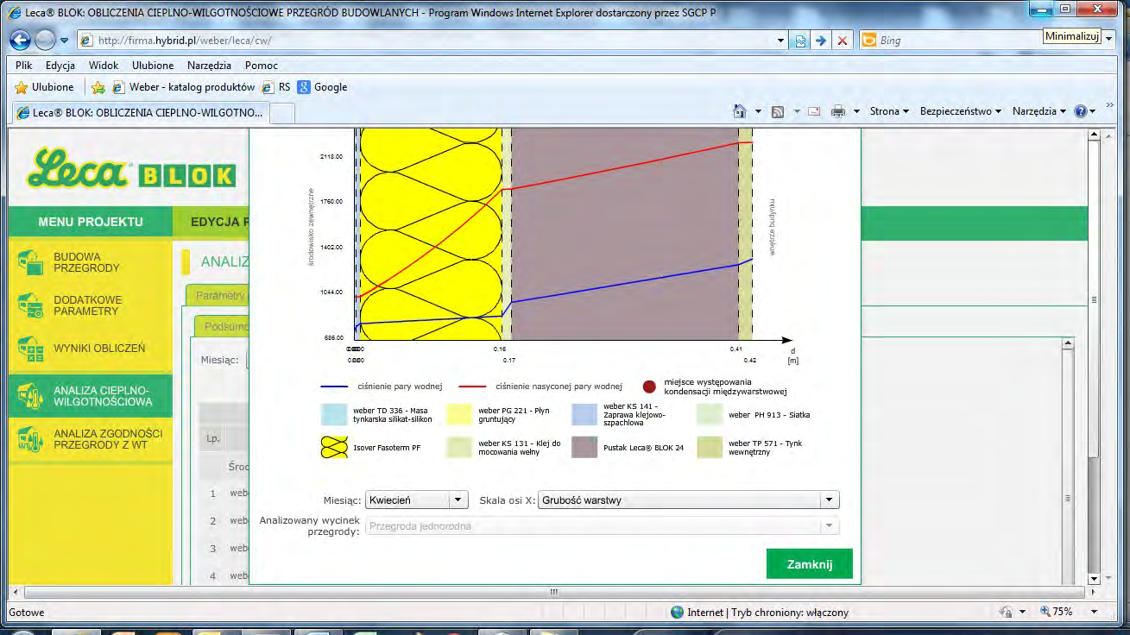Expand the Strona menu dropdown
Viewport: 1130px width, 635px height.
pyautogui.click(x=889, y=111)
